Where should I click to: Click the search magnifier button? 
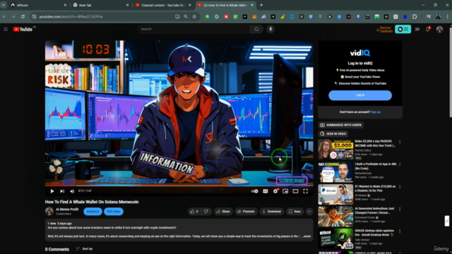coord(256,29)
